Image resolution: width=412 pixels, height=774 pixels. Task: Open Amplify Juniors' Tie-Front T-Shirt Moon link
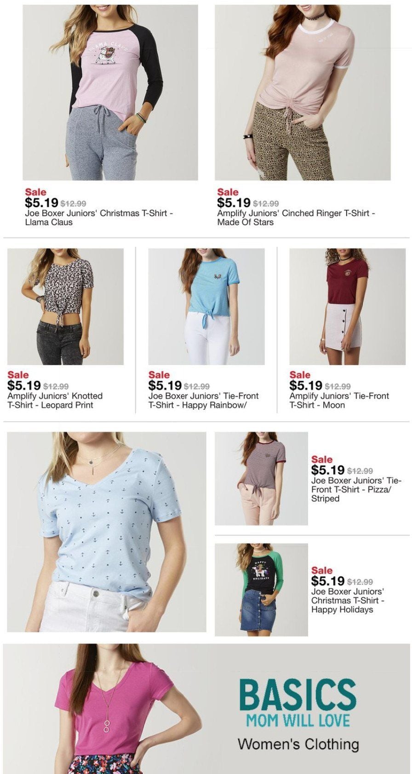point(339,401)
